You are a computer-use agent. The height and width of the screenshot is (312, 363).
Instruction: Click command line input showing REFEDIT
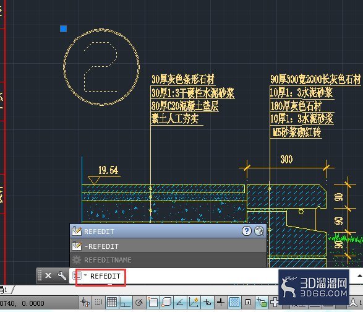[x=105, y=276]
